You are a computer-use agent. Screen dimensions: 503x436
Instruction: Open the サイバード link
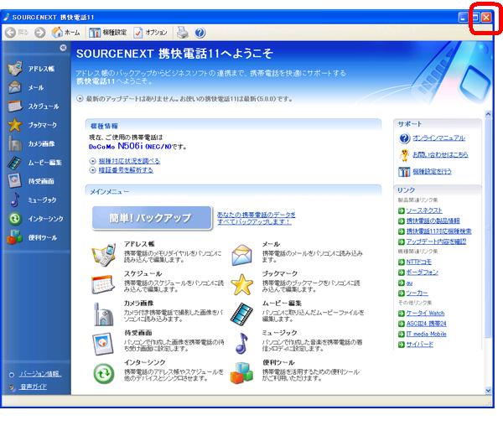[420, 345]
